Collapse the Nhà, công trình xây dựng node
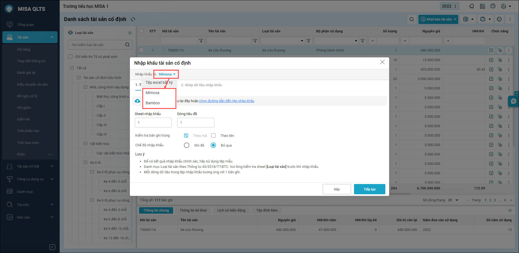 click(85, 87)
